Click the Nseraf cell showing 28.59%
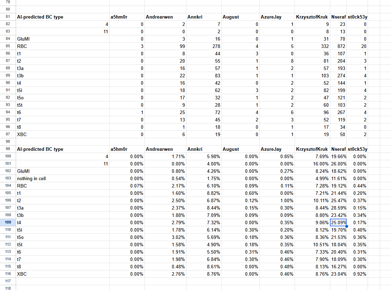 pos(338,208)
